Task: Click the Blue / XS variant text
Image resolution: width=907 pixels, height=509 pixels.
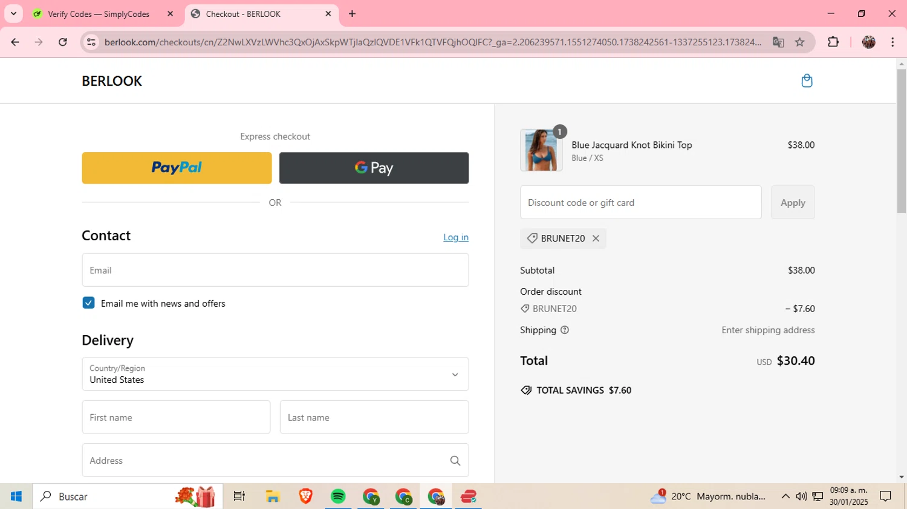Action: pyautogui.click(x=587, y=158)
